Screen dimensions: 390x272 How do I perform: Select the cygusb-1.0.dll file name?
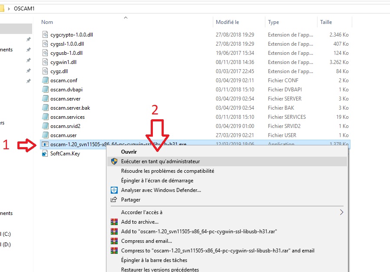click(x=66, y=53)
